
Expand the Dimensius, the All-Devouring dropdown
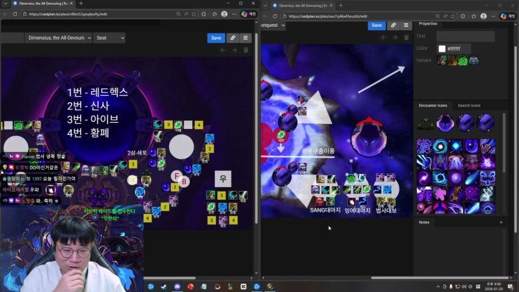[59, 38]
